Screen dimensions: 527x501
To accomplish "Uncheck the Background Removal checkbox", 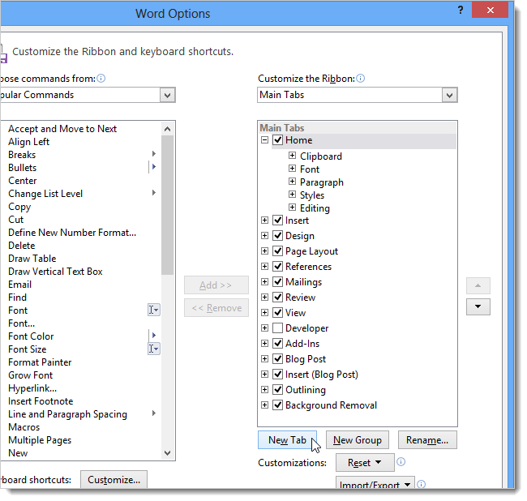I will click(x=277, y=405).
